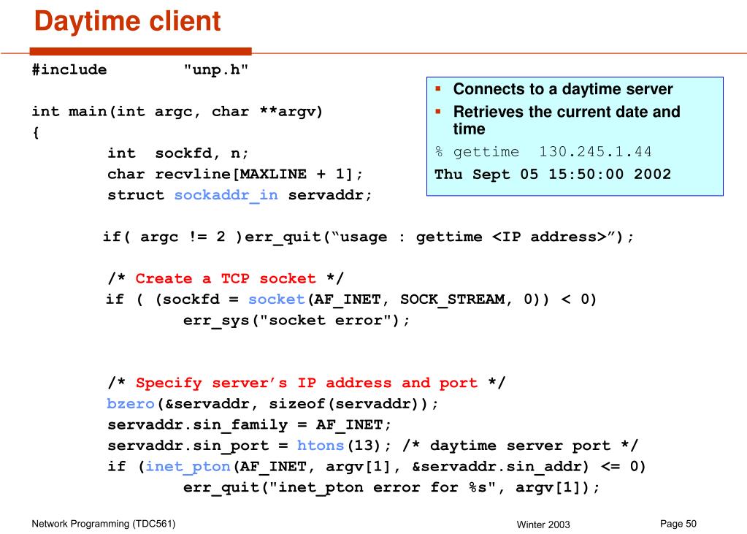This screenshot has height=534, width=747.
Task: Click the "Winter 2003" footer text
Action: point(543,525)
